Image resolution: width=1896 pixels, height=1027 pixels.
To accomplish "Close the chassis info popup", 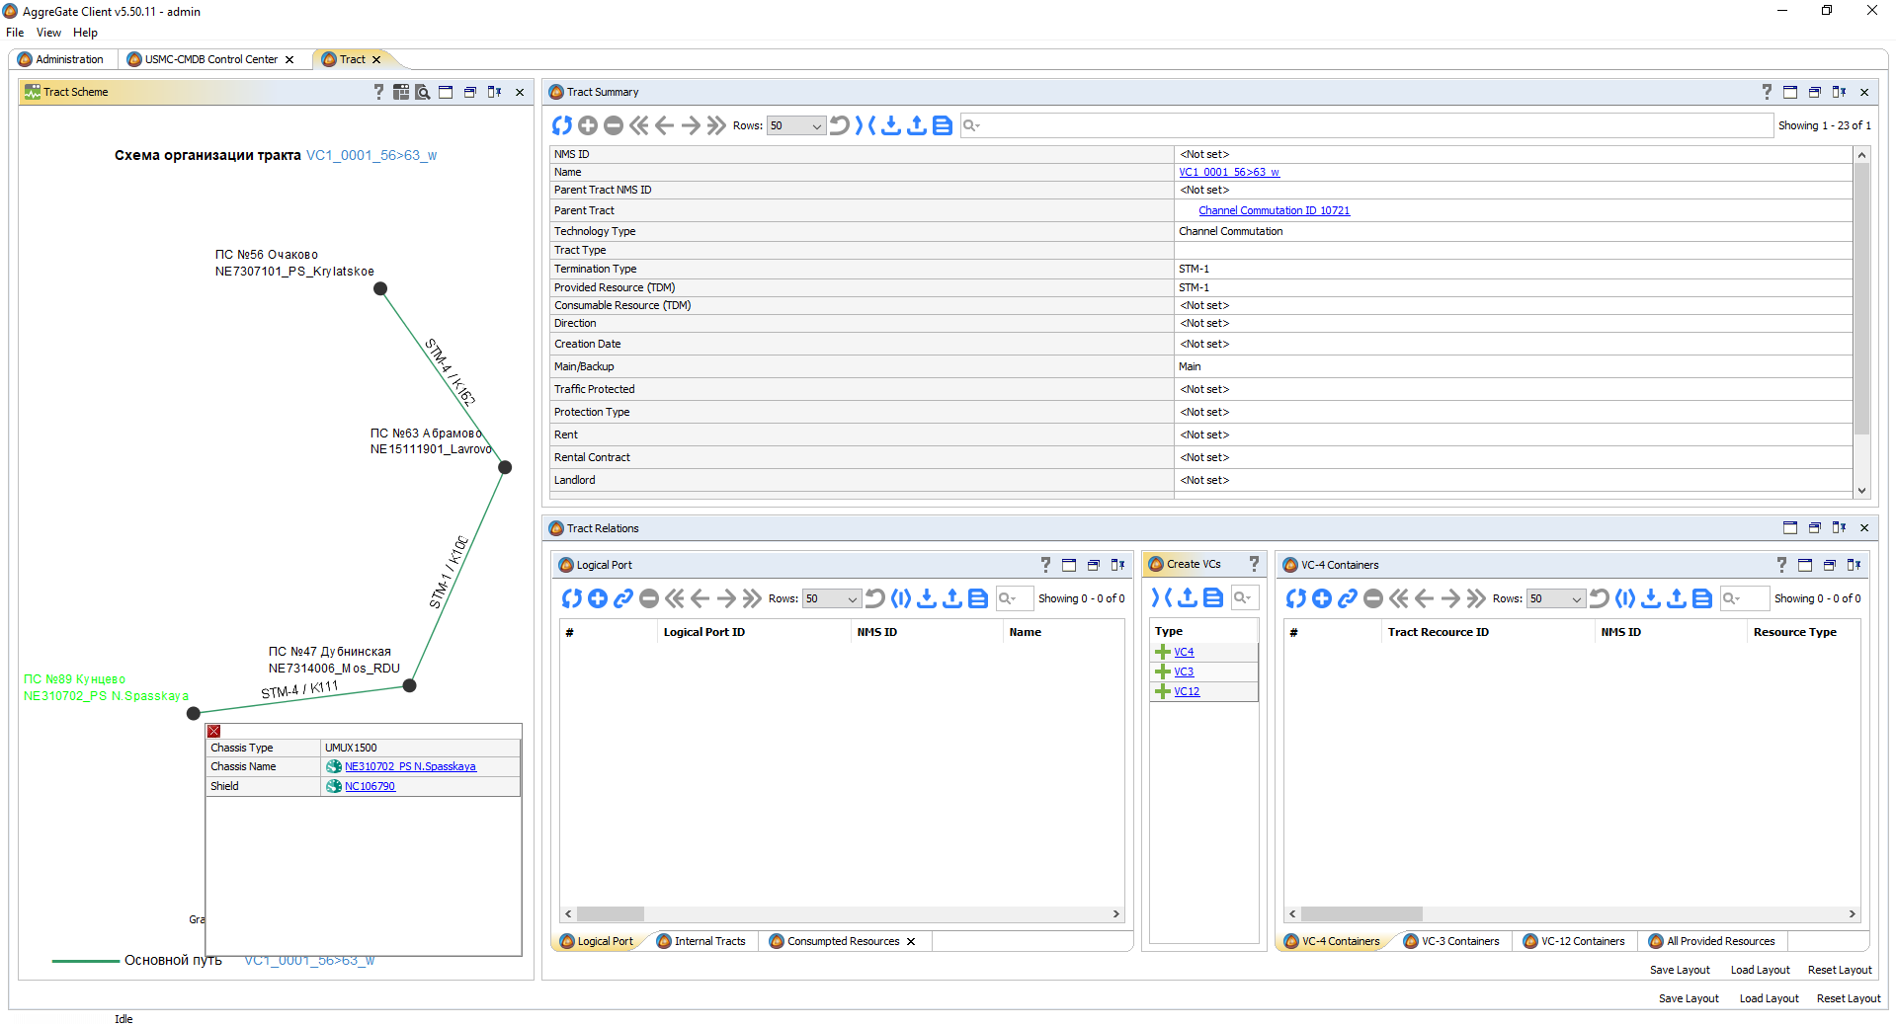I will coord(214,731).
